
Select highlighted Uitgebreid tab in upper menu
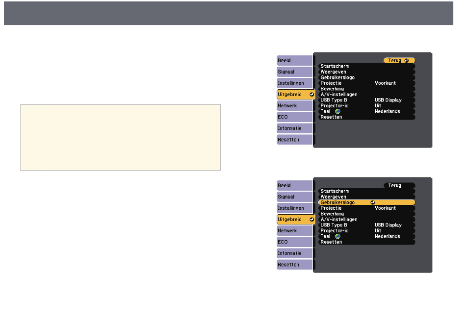296,95
